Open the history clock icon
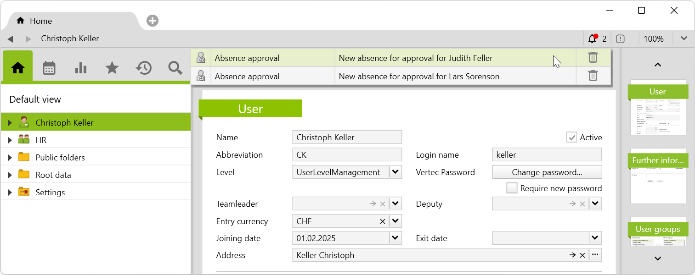The width and height of the screenshot is (695, 275). [x=144, y=68]
